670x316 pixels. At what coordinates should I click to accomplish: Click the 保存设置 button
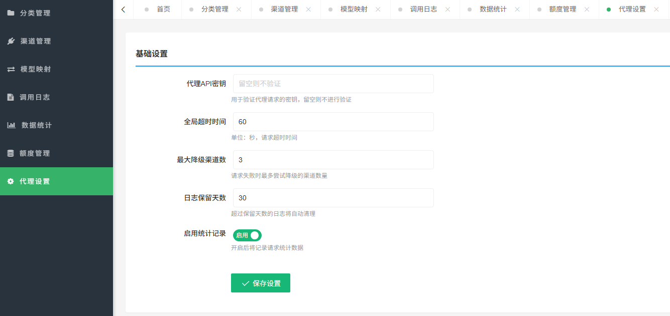coord(261,283)
